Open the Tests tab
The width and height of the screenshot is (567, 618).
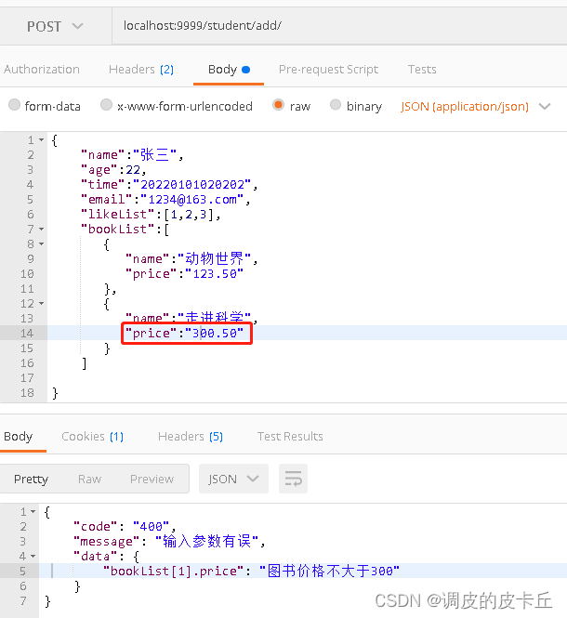pos(422,70)
